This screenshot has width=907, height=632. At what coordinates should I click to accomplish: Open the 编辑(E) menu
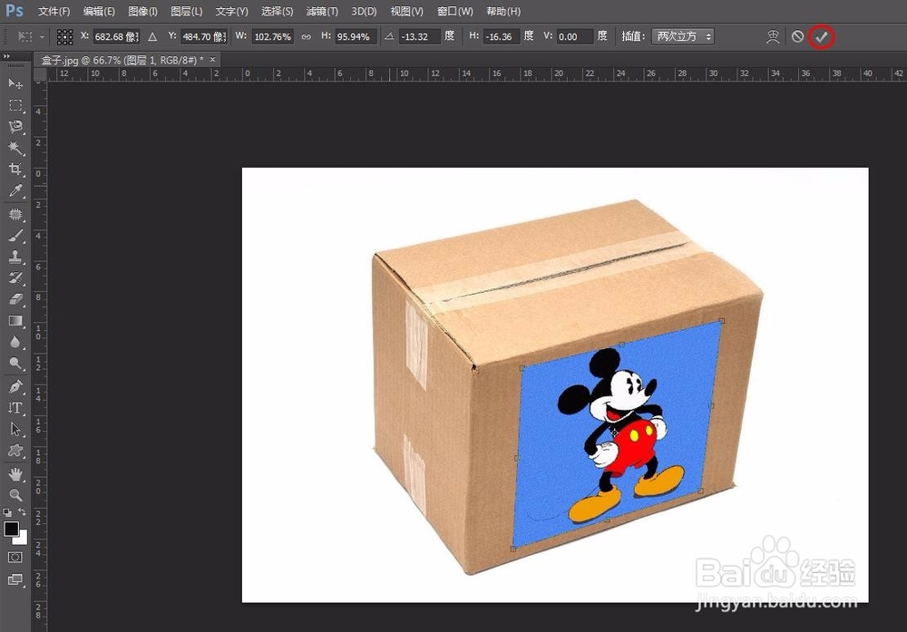(x=99, y=11)
